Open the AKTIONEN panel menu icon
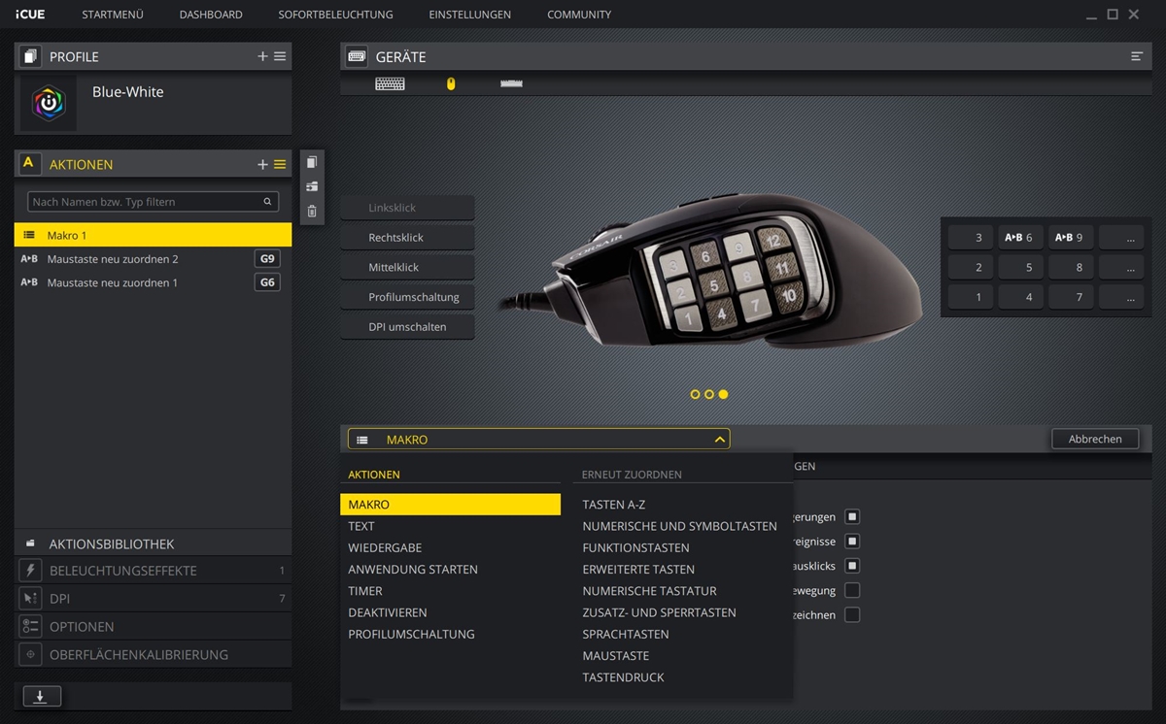 (280, 164)
